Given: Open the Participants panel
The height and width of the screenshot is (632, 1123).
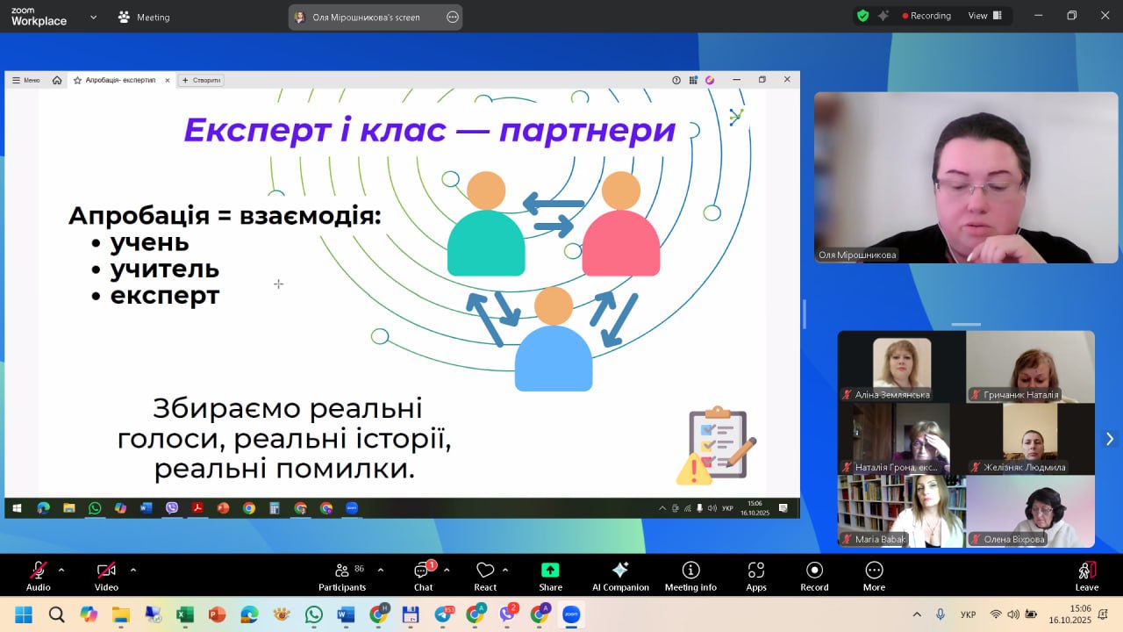Looking at the screenshot, I should click(342, 576).
